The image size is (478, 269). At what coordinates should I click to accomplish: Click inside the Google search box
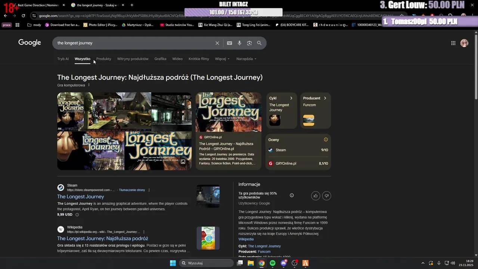[134, 43]
